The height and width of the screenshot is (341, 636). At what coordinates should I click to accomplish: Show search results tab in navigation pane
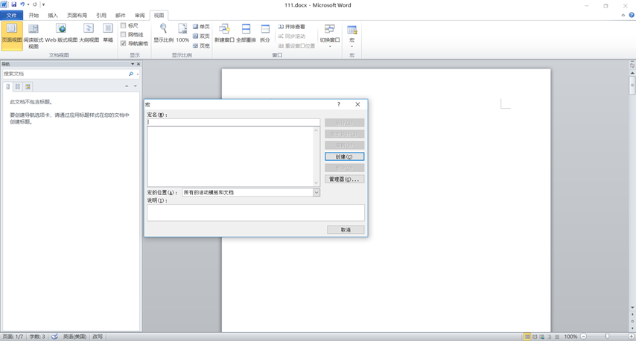[x=28, y=86]
